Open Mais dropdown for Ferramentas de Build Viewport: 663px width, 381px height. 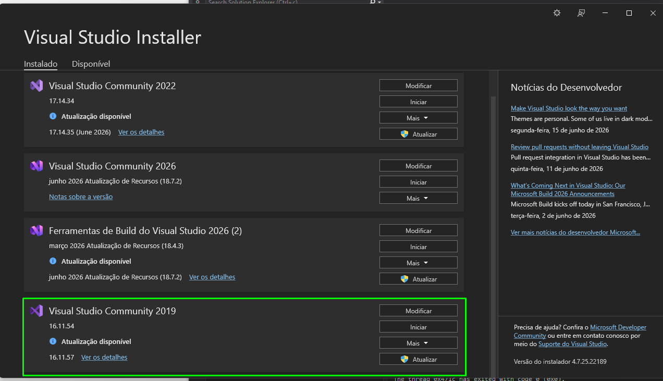click(419, 263)
